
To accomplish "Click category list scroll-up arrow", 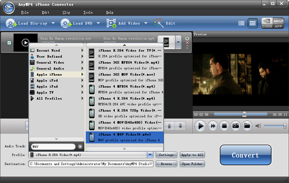I will (56, 45).
